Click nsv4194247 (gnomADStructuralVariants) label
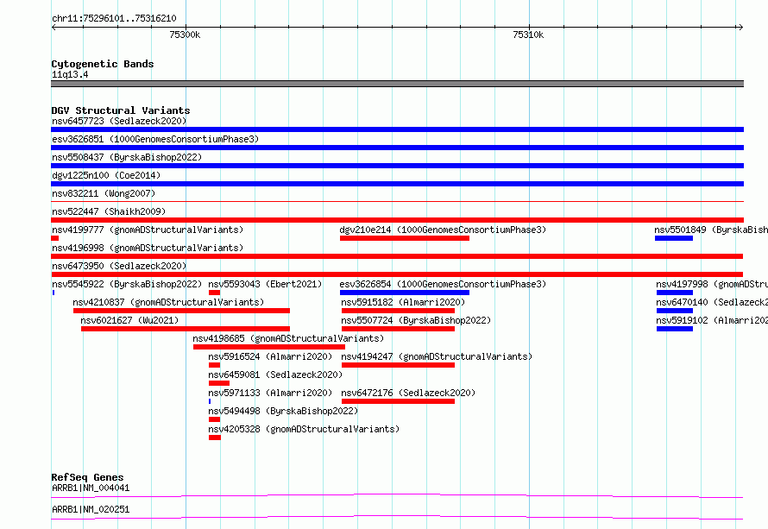The width and height of the screenshot is (768, 529). [437, 356]
